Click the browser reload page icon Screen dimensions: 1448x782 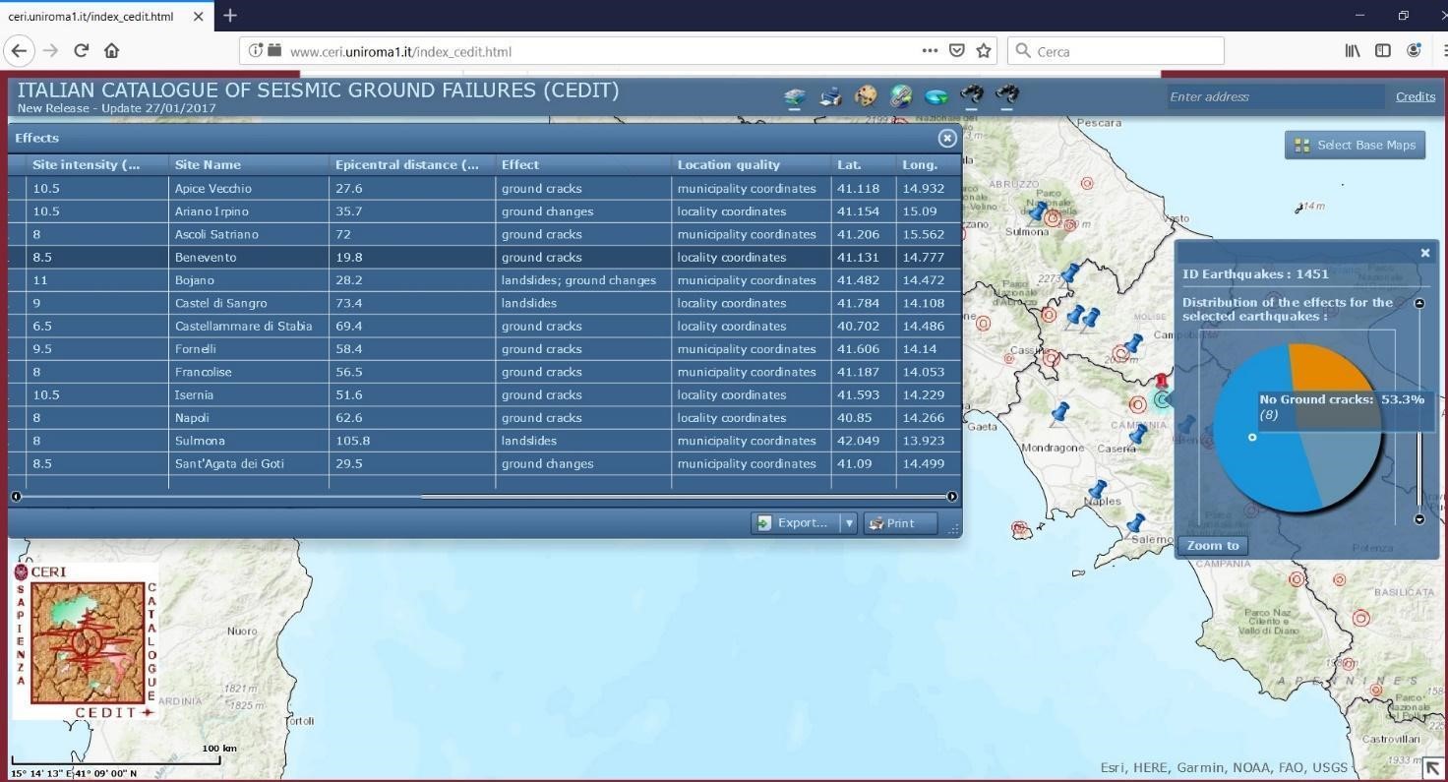click(82, 51)
